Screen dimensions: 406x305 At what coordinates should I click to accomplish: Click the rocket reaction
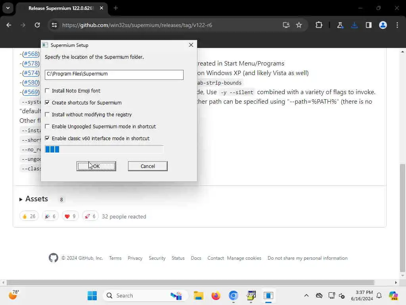pos(90,216)
